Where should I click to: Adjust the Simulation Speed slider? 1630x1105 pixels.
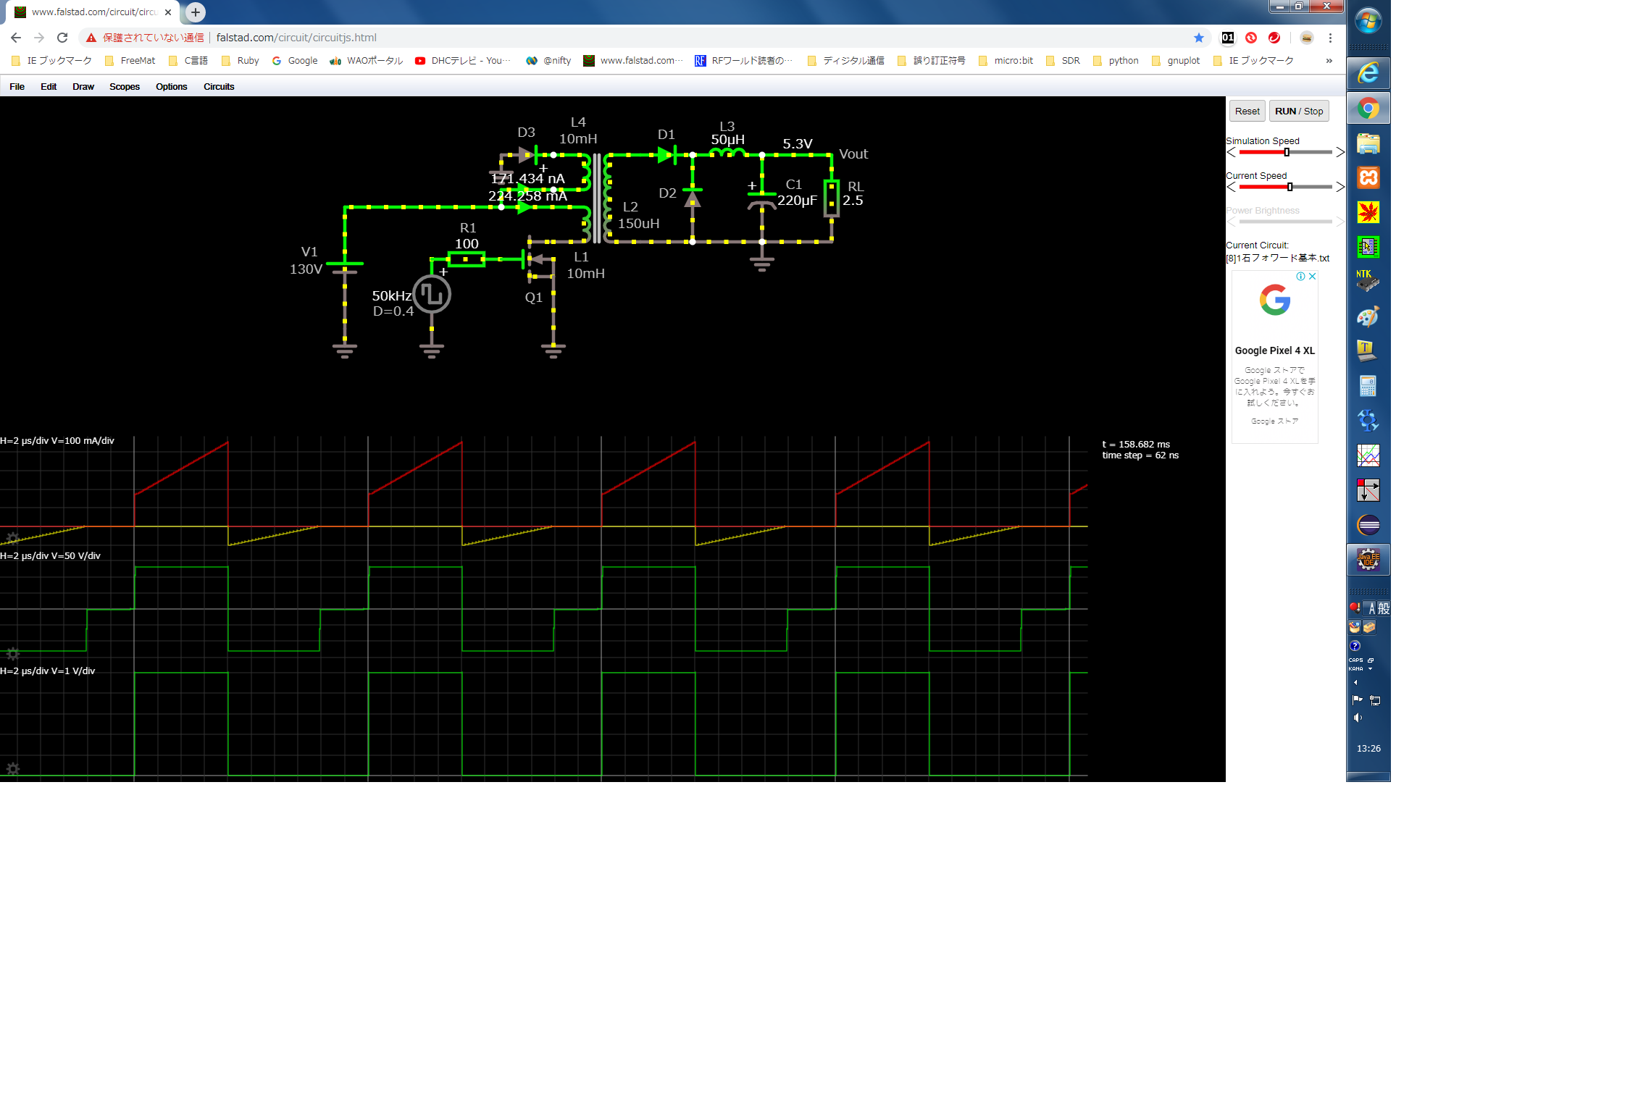point(1285,153)
